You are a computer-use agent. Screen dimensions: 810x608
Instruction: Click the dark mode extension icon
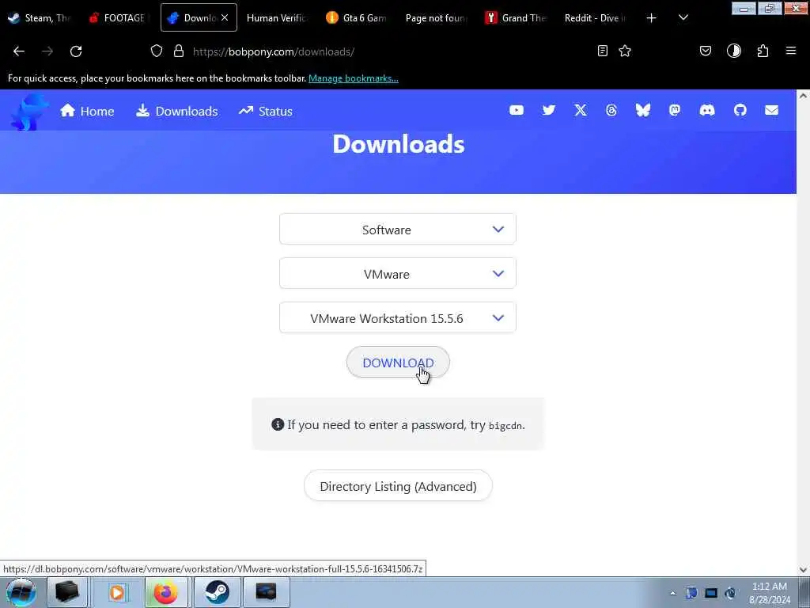coord(733,51)
